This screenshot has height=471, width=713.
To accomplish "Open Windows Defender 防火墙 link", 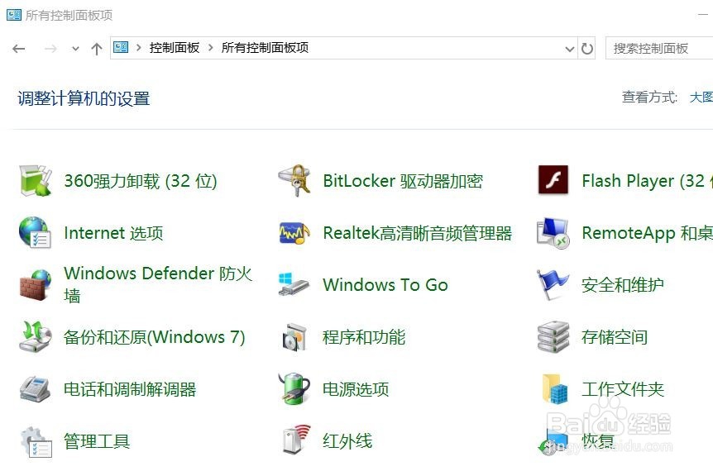I will pos(158,284).
